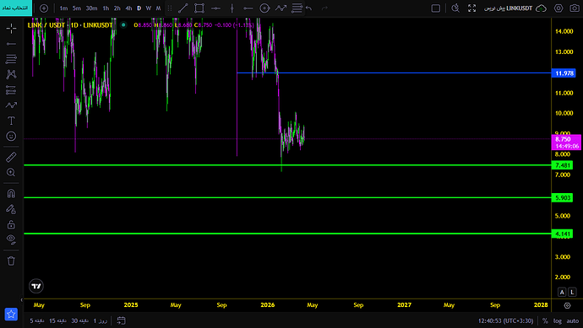
Task: Open the emoji icons tool
Action: click(11, 136)
